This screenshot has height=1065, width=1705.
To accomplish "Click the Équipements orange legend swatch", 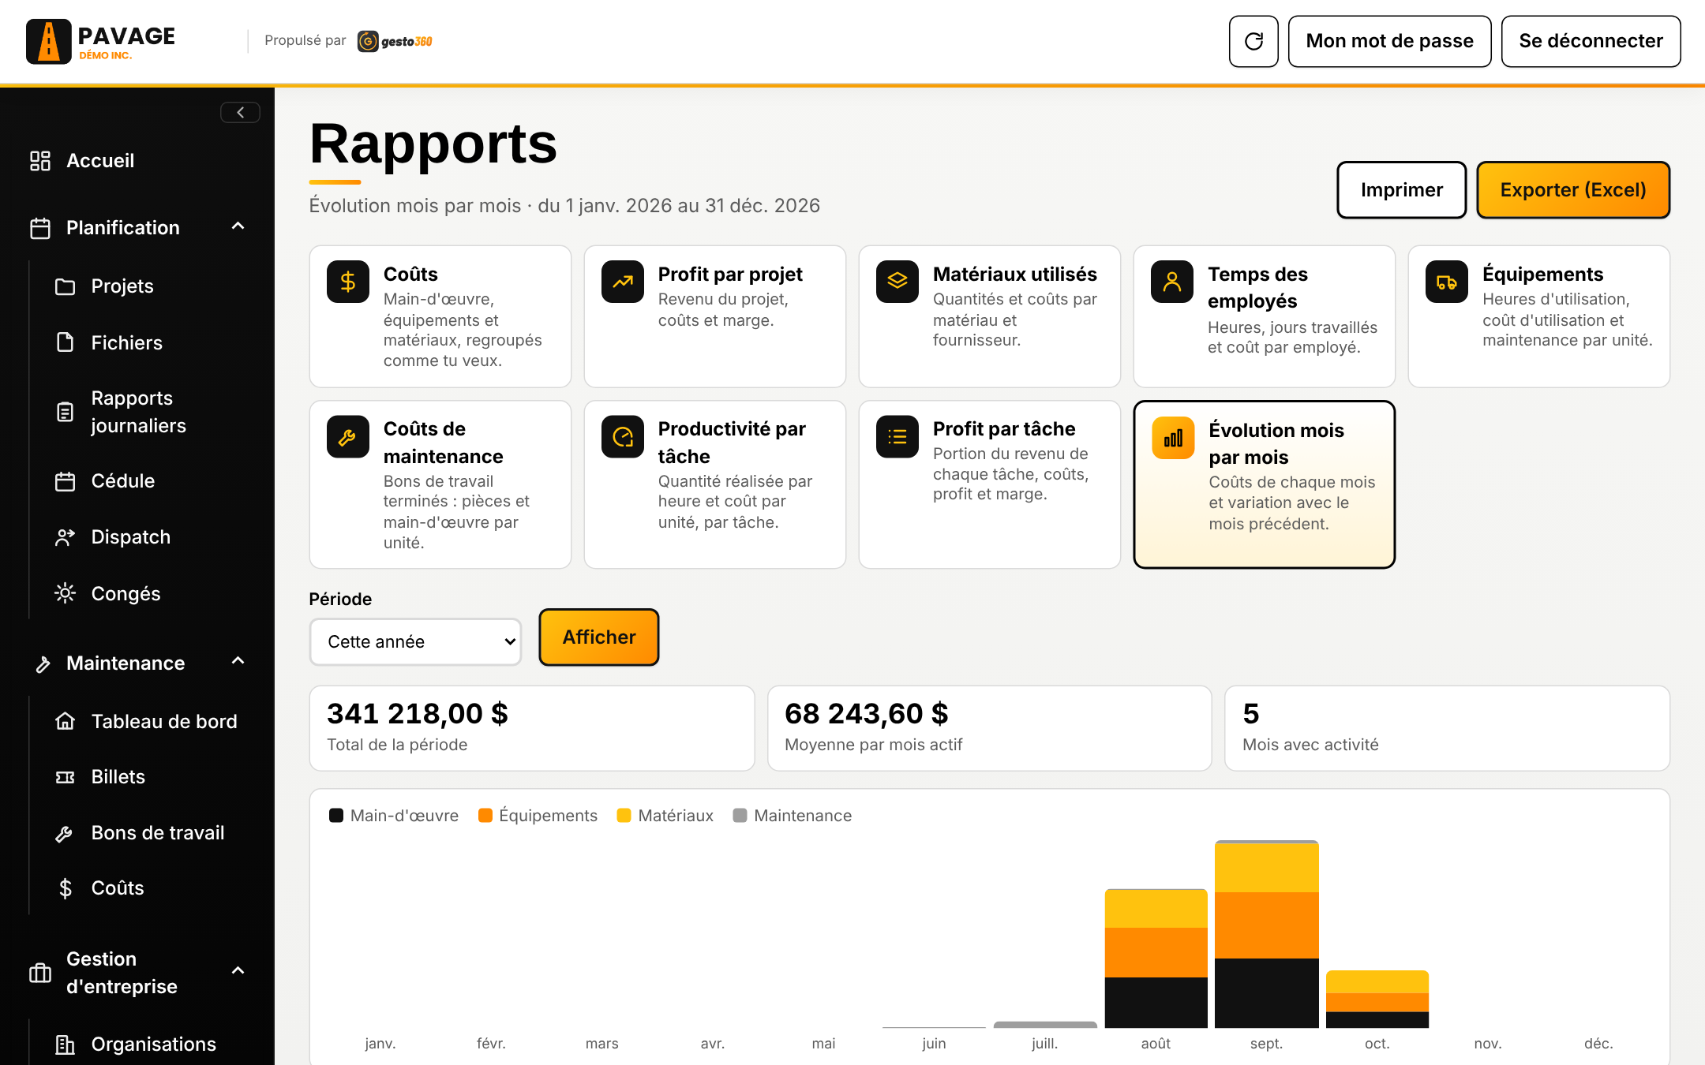I will [485, 816].
